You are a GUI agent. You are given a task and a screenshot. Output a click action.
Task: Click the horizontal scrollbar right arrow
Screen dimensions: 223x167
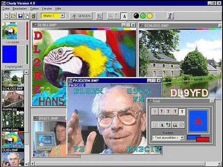click(x=220, y=164)
